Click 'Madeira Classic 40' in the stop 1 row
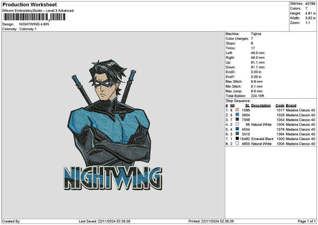Viewport: 318px width, 225px height. coord(301,110)
